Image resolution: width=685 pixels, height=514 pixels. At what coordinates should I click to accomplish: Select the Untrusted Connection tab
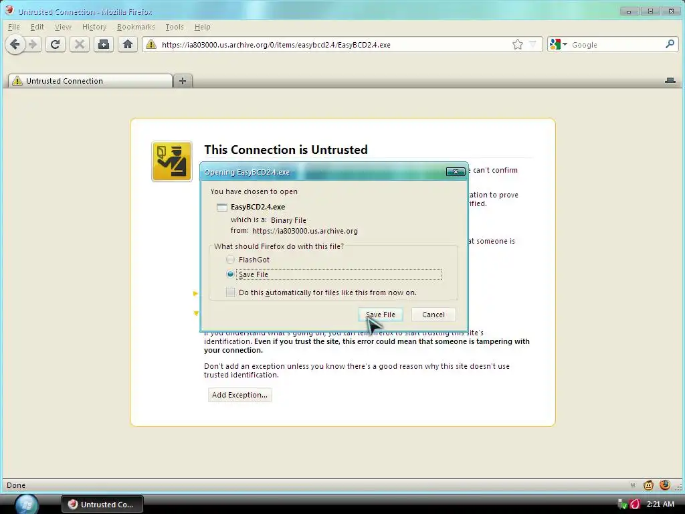click(x=90, y=81)
